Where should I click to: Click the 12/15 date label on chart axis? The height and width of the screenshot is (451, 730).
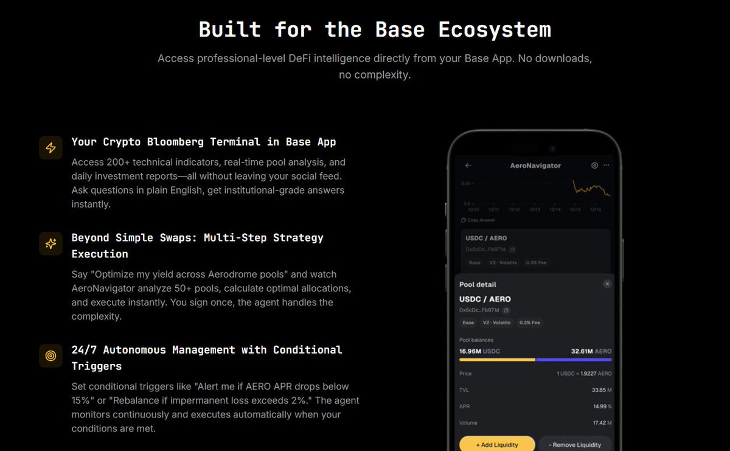pos(575,209)
